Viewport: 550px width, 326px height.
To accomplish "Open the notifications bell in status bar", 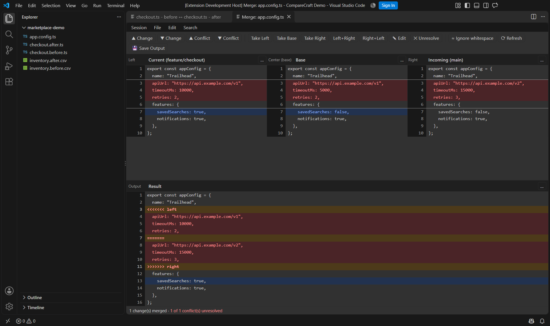I will pyautogui.click(x=542, y=321).
